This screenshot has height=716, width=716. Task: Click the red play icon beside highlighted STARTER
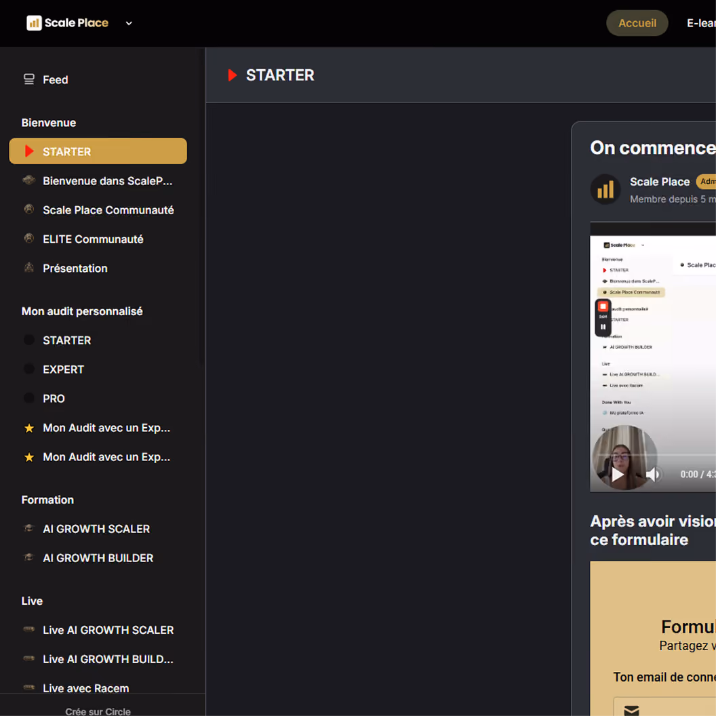tap(28, 151)
